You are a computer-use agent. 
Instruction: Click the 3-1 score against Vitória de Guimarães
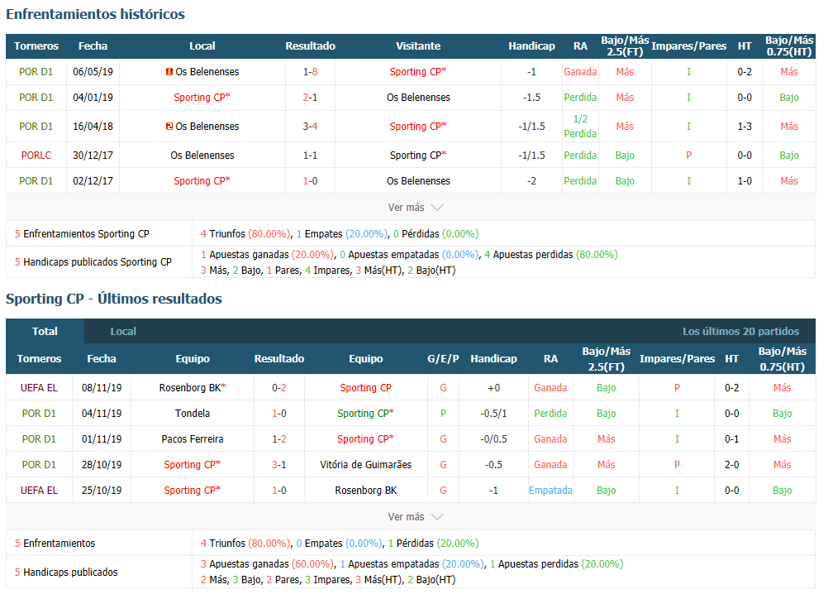coord(279,465)
